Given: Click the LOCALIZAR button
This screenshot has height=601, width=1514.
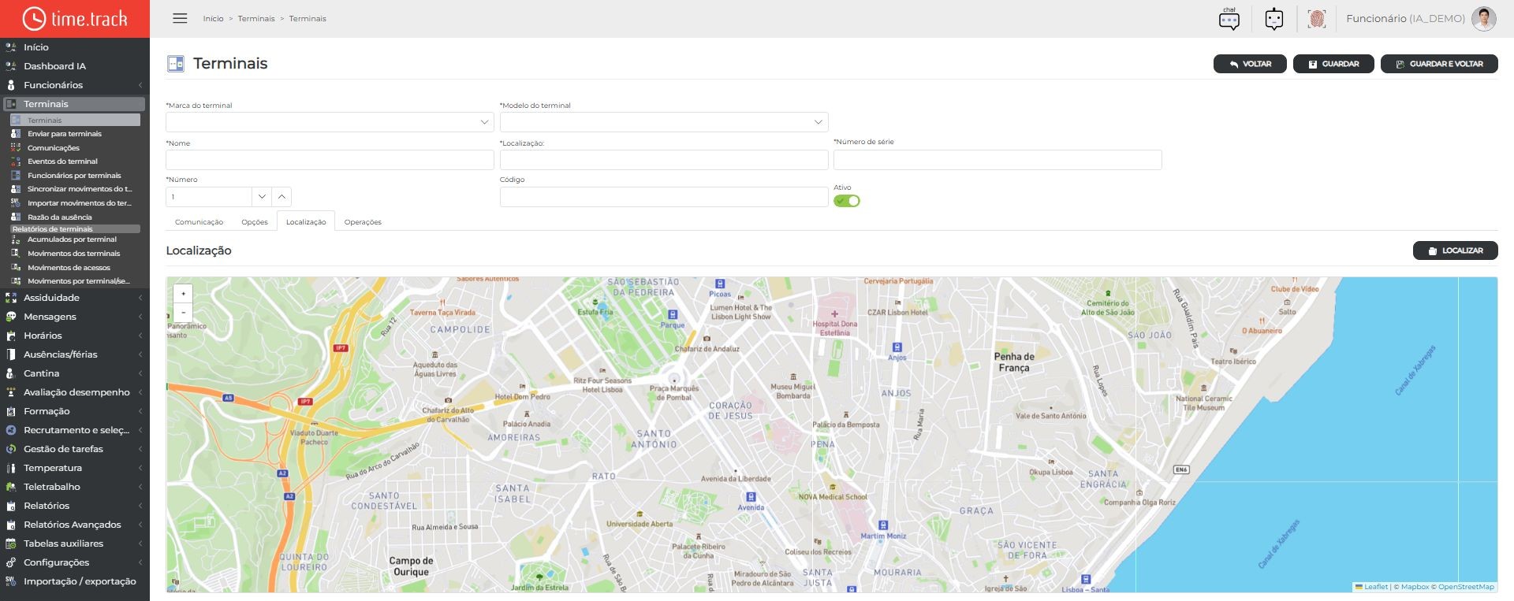Looking at the screenshot, I should click(x=1455, y=250).
